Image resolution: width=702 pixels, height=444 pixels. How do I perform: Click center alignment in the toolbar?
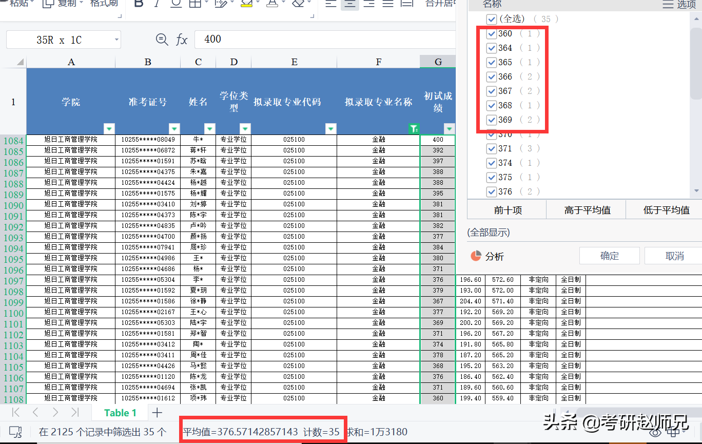pos(349,4)
